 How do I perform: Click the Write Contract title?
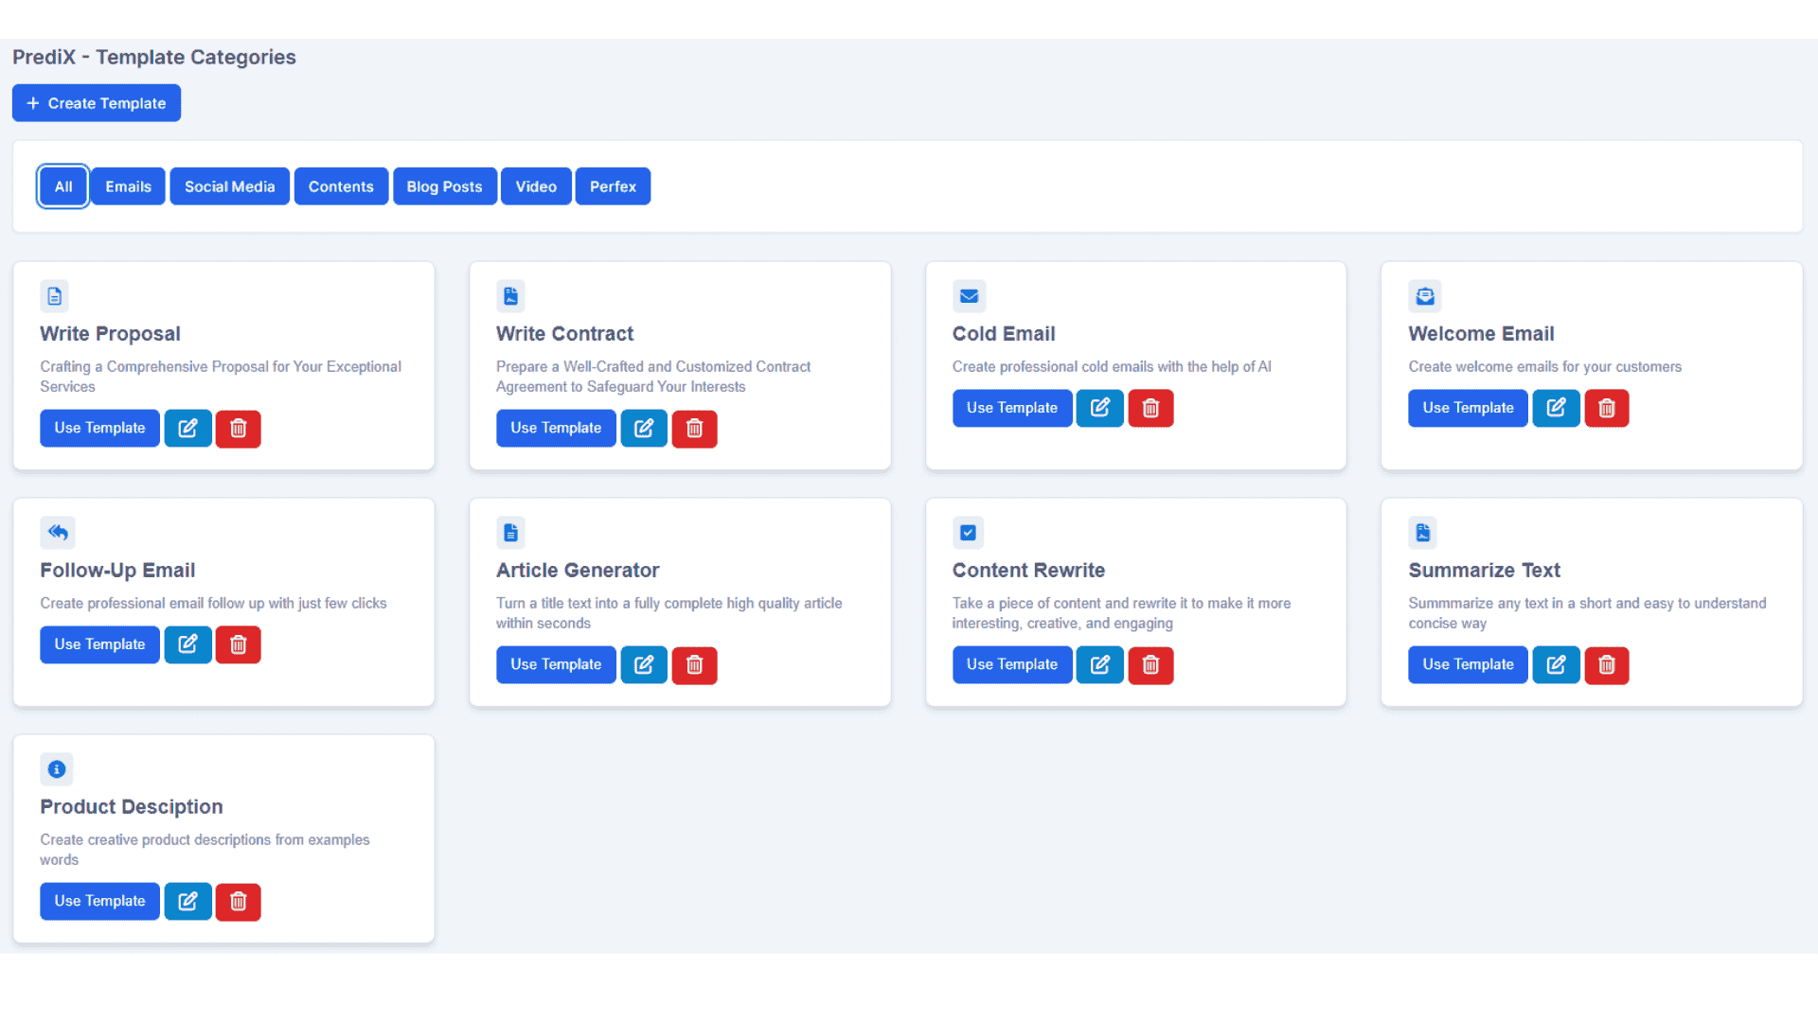[564, 334]
